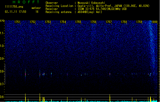This screenshot has height=102, width=160.
Task: Click the 1800 time marker
Action: coord(154,22)
